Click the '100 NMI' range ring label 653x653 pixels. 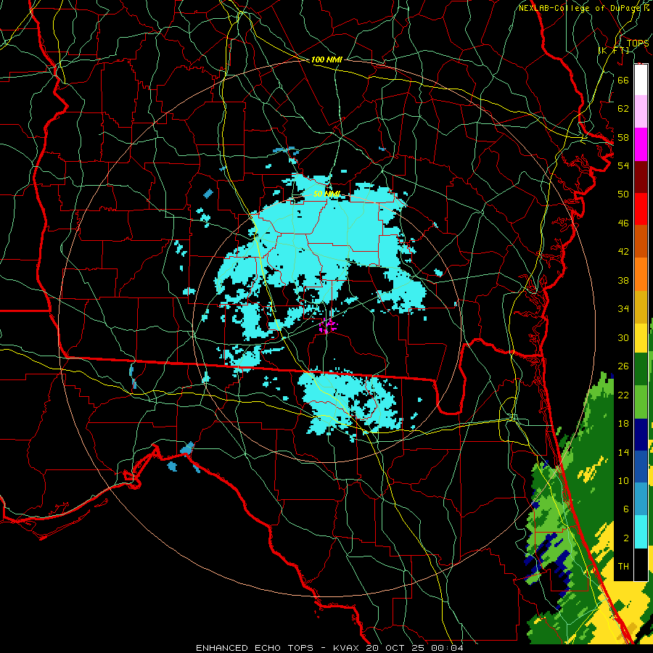(326, 59)
